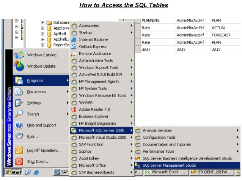
Task: Open submenu arrow beside Microsoft Office
Action: coord(132,165)
